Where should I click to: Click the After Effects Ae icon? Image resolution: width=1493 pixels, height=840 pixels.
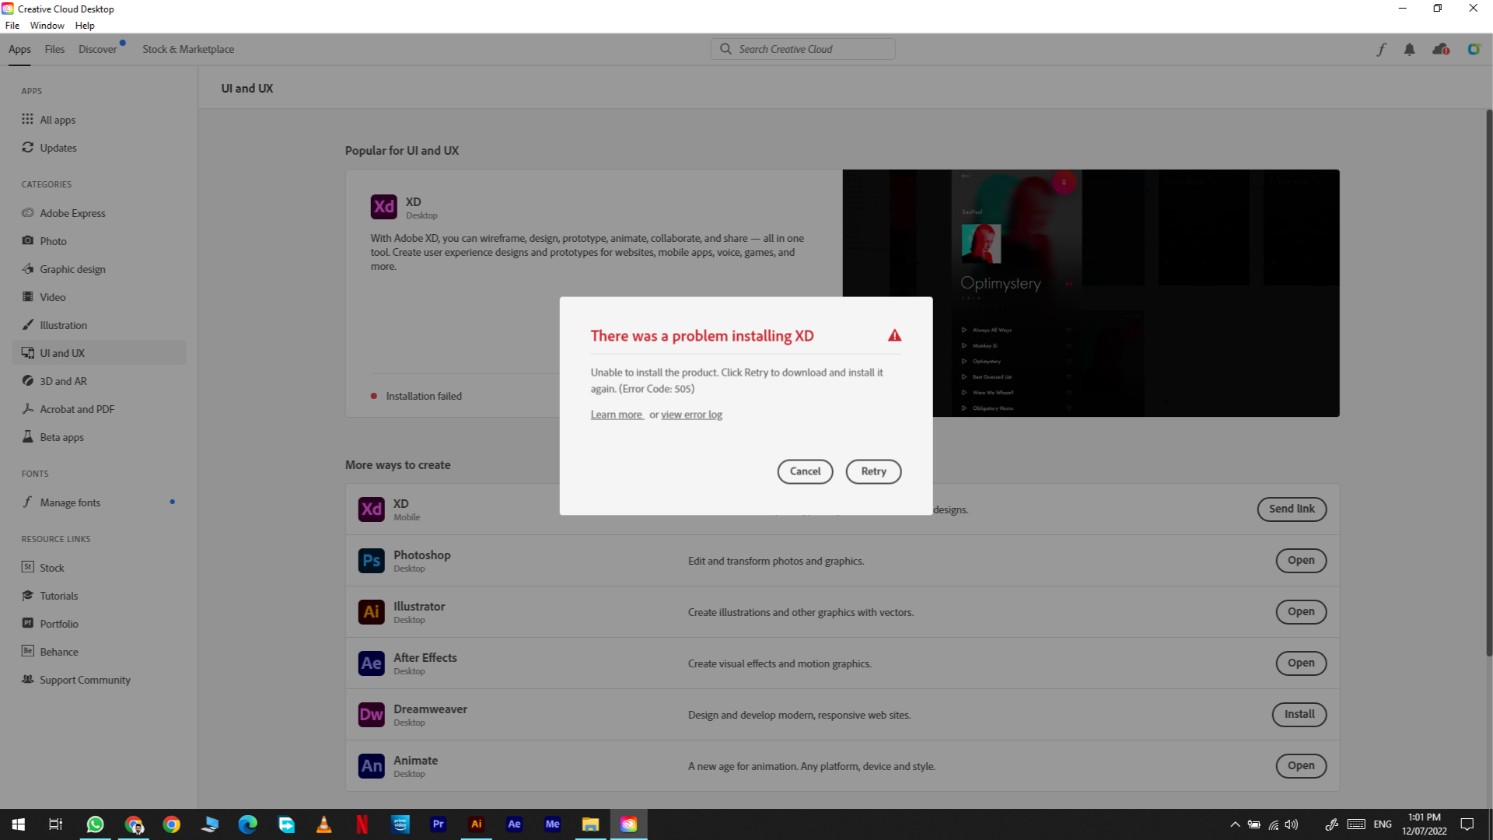[x=371, y=663]
